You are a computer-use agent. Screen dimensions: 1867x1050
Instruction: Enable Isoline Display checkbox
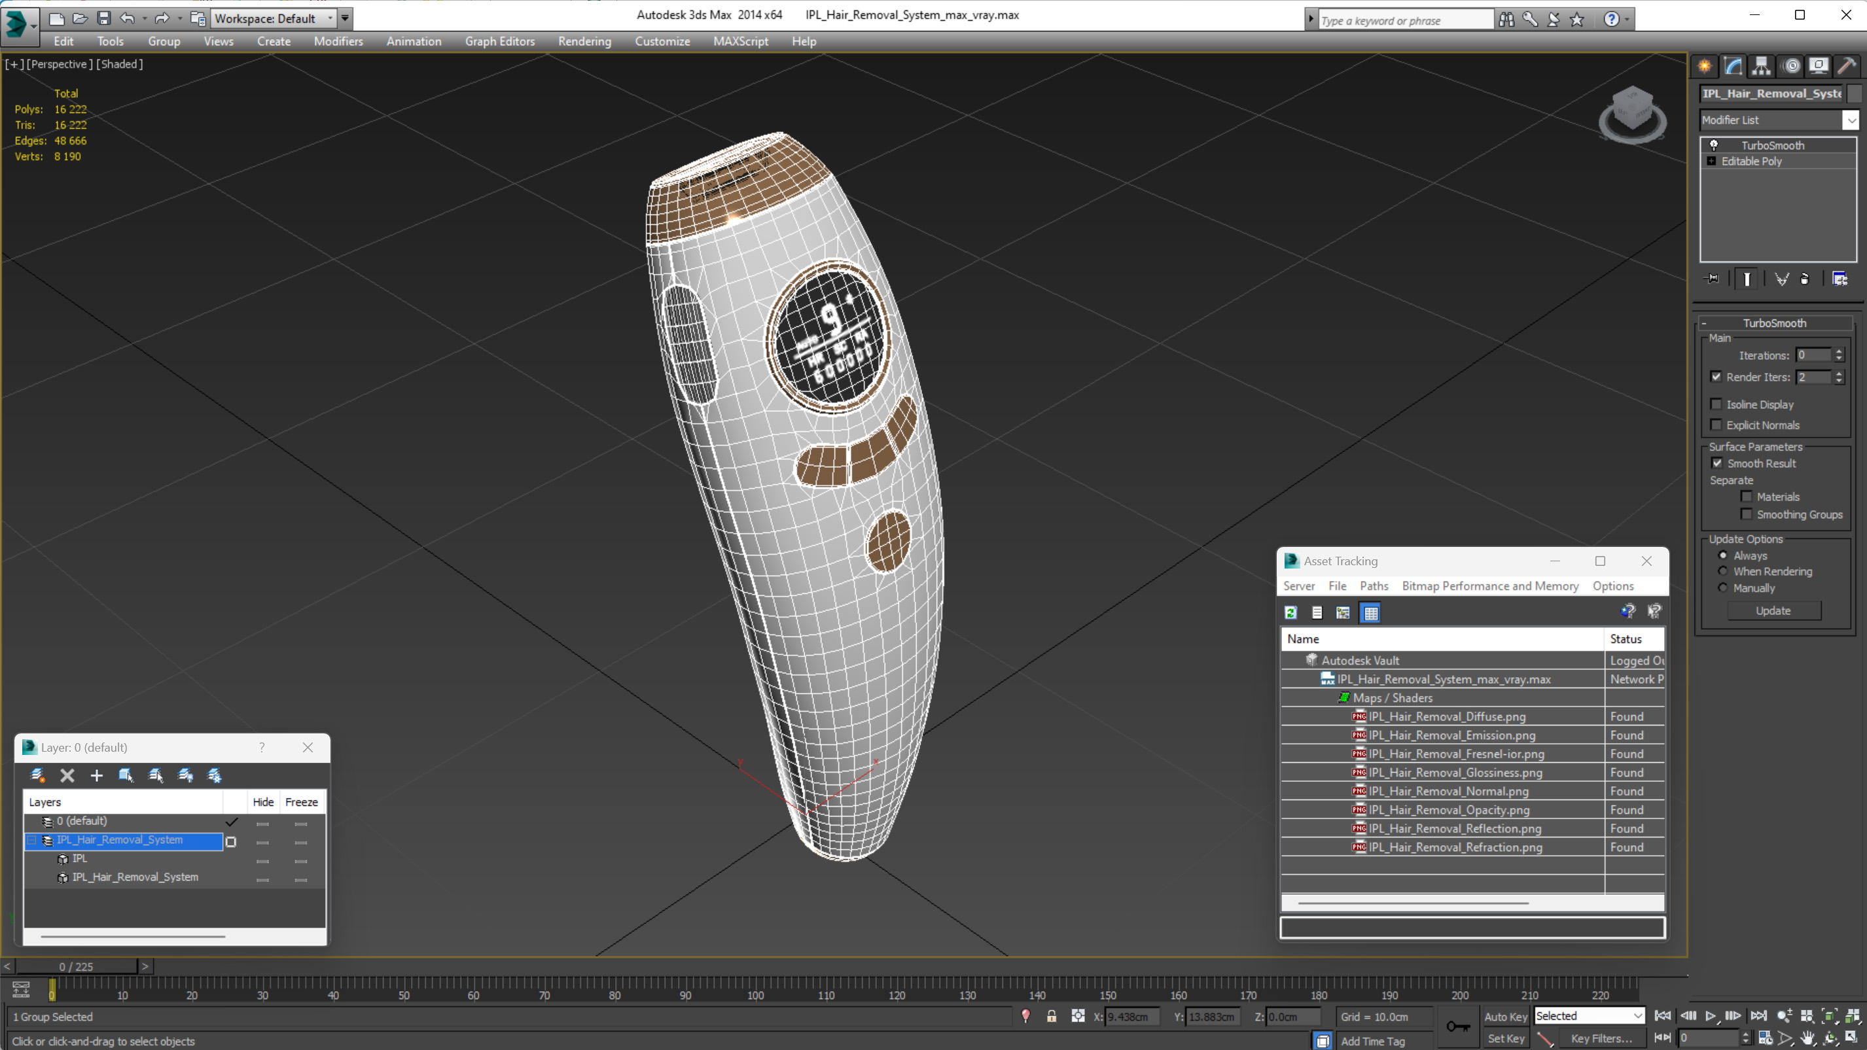[x=1716, y=404]
